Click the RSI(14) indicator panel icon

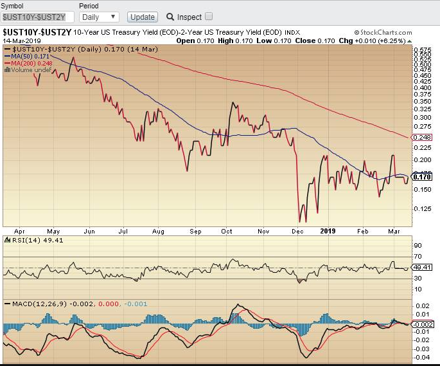point(7,241)
